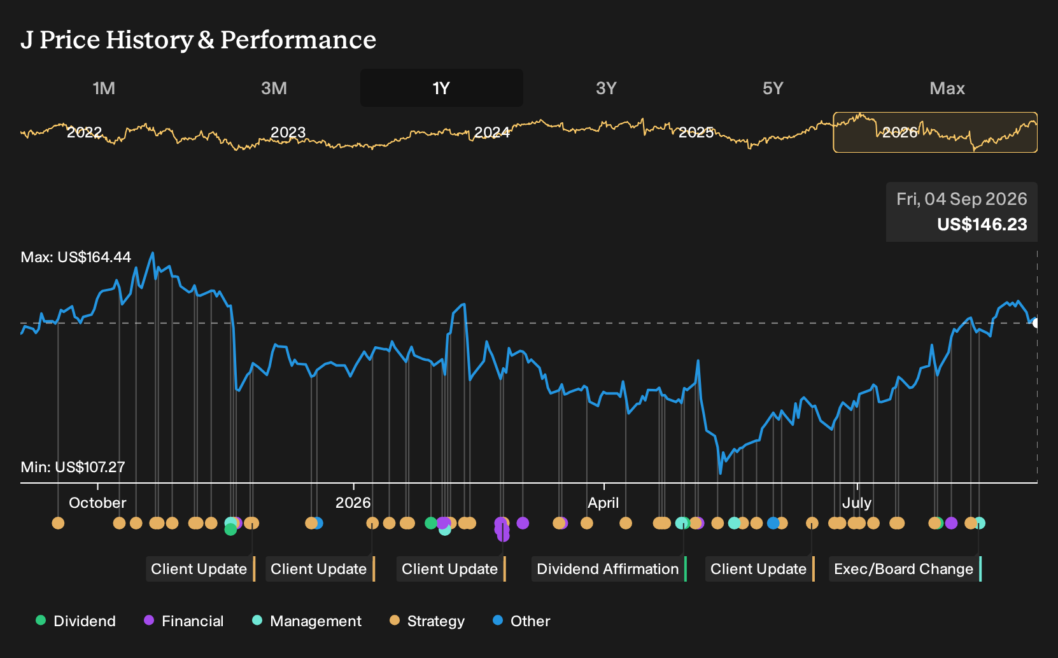Open Client Update label directly below 2026 axis label
The height and width of the screenshot is (658, 1058).
point(320,569)
